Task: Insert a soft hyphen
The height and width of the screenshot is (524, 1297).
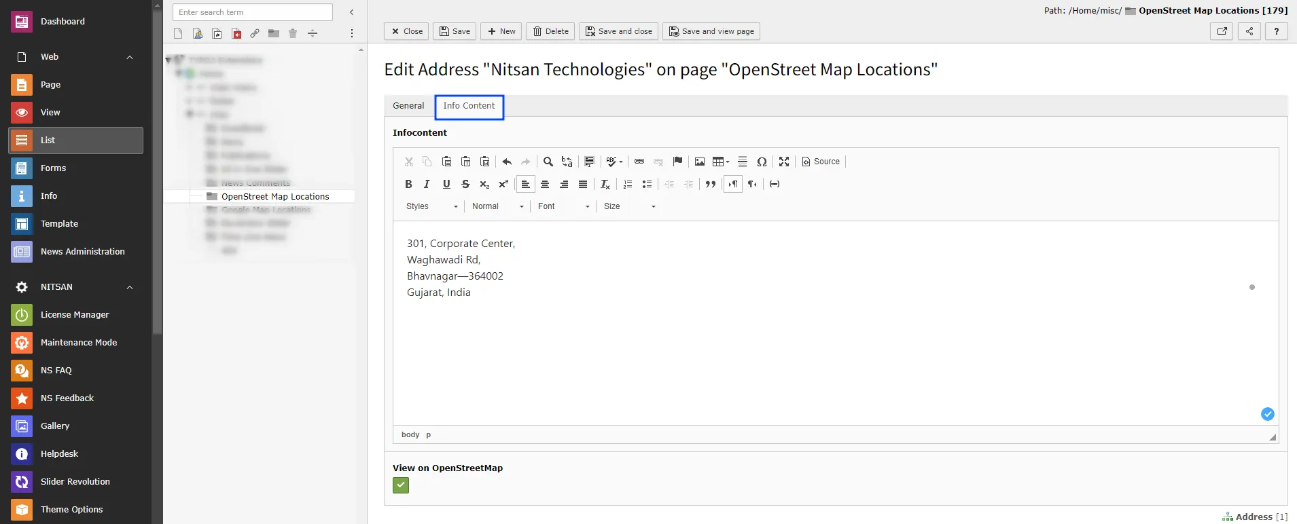Action: coord(775,184)
